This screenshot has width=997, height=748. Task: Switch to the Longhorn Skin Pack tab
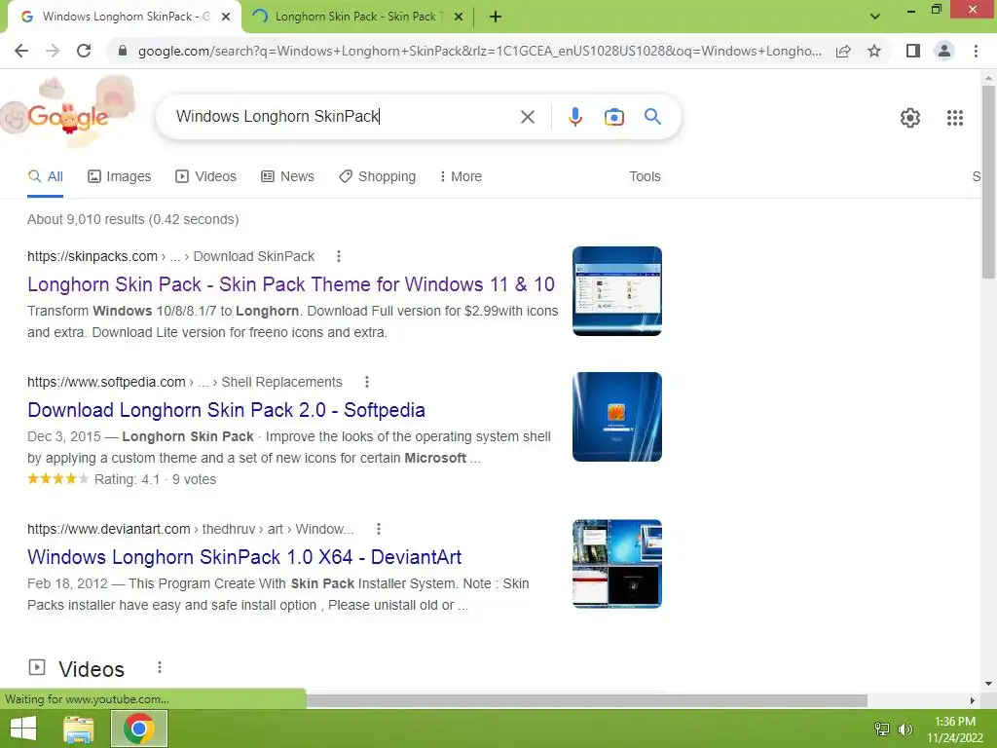tap(356, 18)
